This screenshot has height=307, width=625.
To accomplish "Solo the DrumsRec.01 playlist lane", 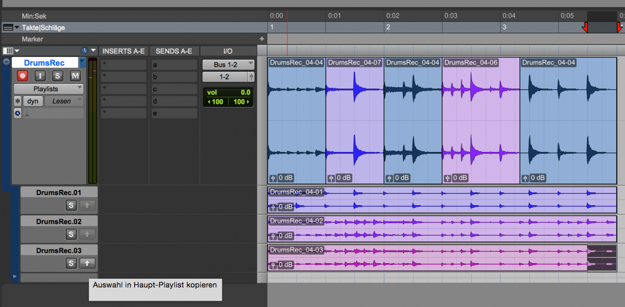I will click(x=71, y=205).
